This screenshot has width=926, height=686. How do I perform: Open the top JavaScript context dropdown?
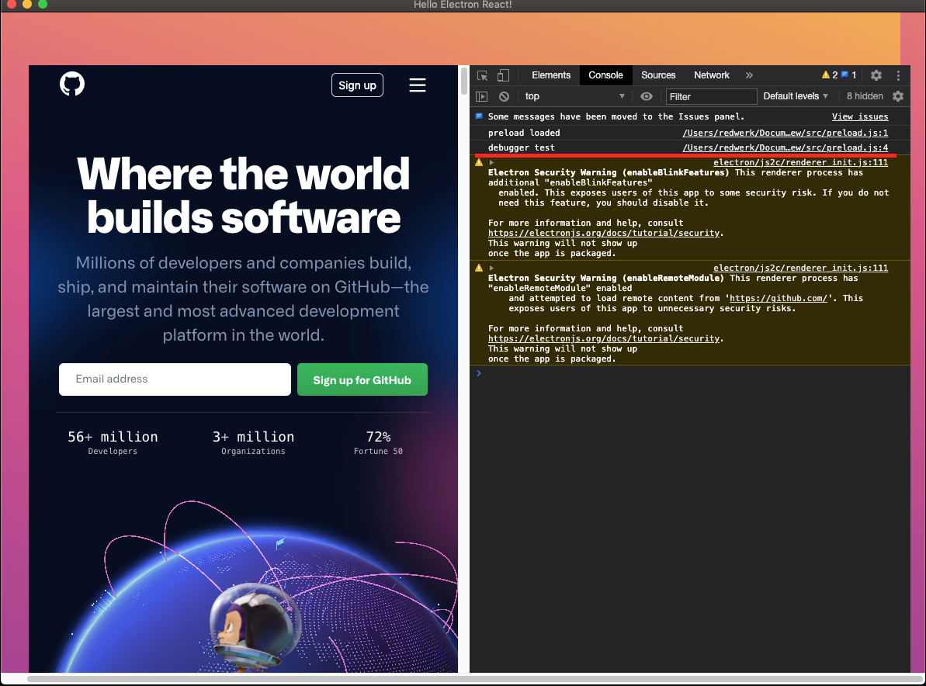[574, 96]
